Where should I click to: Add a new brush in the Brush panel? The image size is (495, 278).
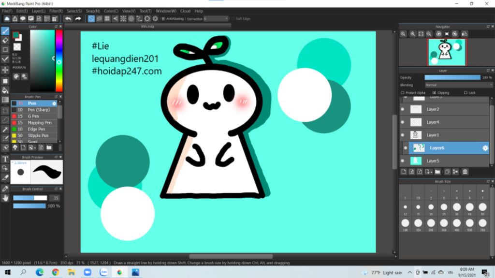pos(23,147)
